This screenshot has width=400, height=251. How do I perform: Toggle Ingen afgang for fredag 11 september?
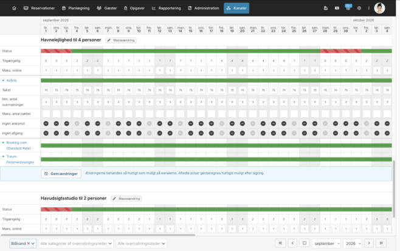coord(149,133)
